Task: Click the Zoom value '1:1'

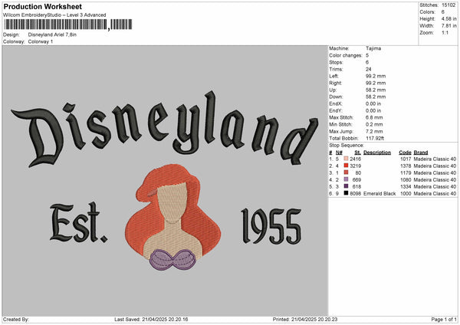Action: [445, 32]
